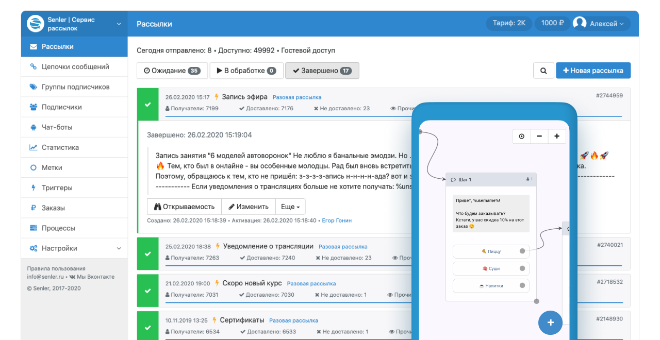Center the chatbot canvas view

click(x=521, y=137)
